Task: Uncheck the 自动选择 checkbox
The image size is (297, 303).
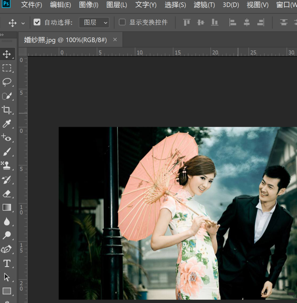Action: click(x=37, y=22)
